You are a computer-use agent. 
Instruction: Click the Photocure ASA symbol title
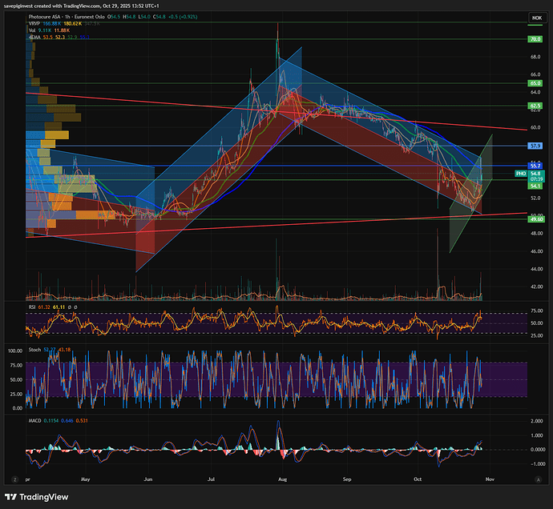coord(50,18)
